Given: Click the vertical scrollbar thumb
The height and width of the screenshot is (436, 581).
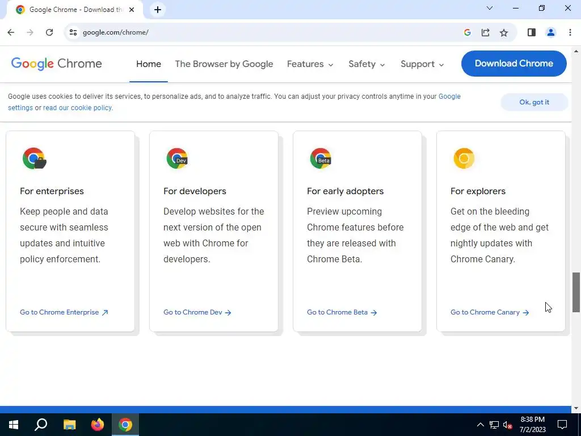Looking at the screenshot, I should pos(576,292).
